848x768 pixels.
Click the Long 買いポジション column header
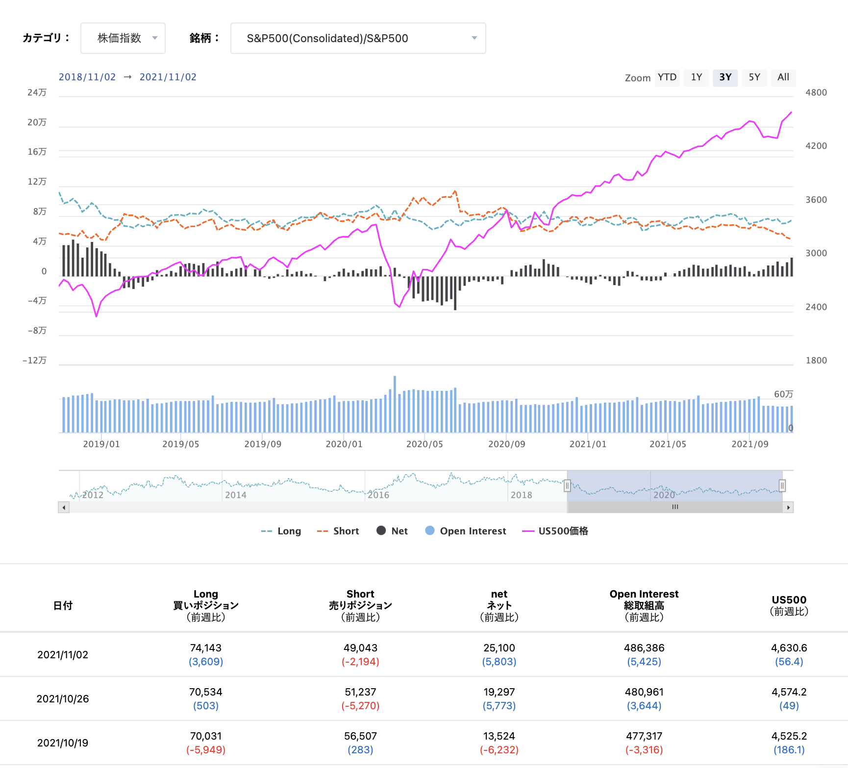point(206,605)
